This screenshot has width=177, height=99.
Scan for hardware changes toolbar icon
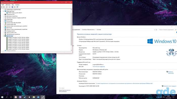pyautogui.click(x=17, y=7)
